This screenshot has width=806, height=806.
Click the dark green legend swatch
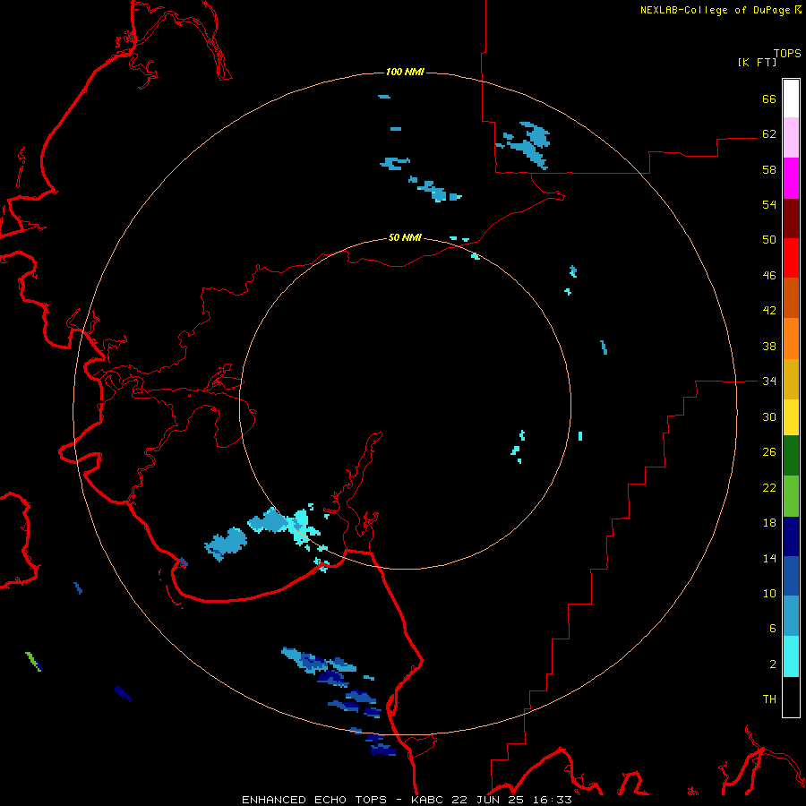click(x=791, y=456)
